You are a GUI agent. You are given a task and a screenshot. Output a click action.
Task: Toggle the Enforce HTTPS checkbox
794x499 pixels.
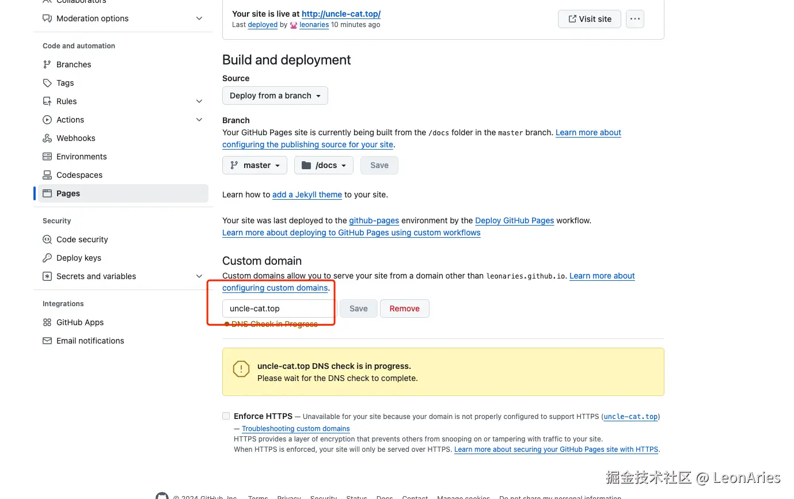pyautogui.click(x=226, y=416)
